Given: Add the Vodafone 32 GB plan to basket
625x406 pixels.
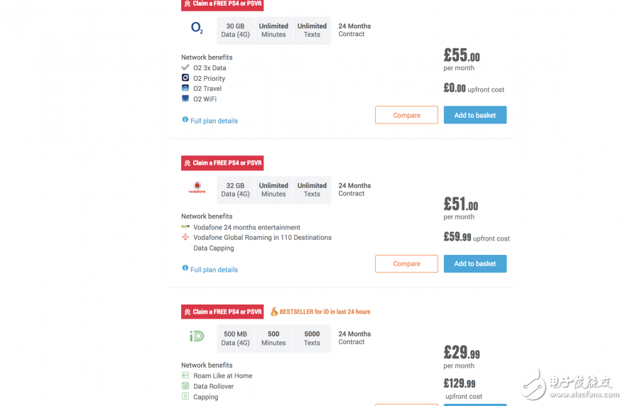Looking at the screenshot, I should [475, 263].
